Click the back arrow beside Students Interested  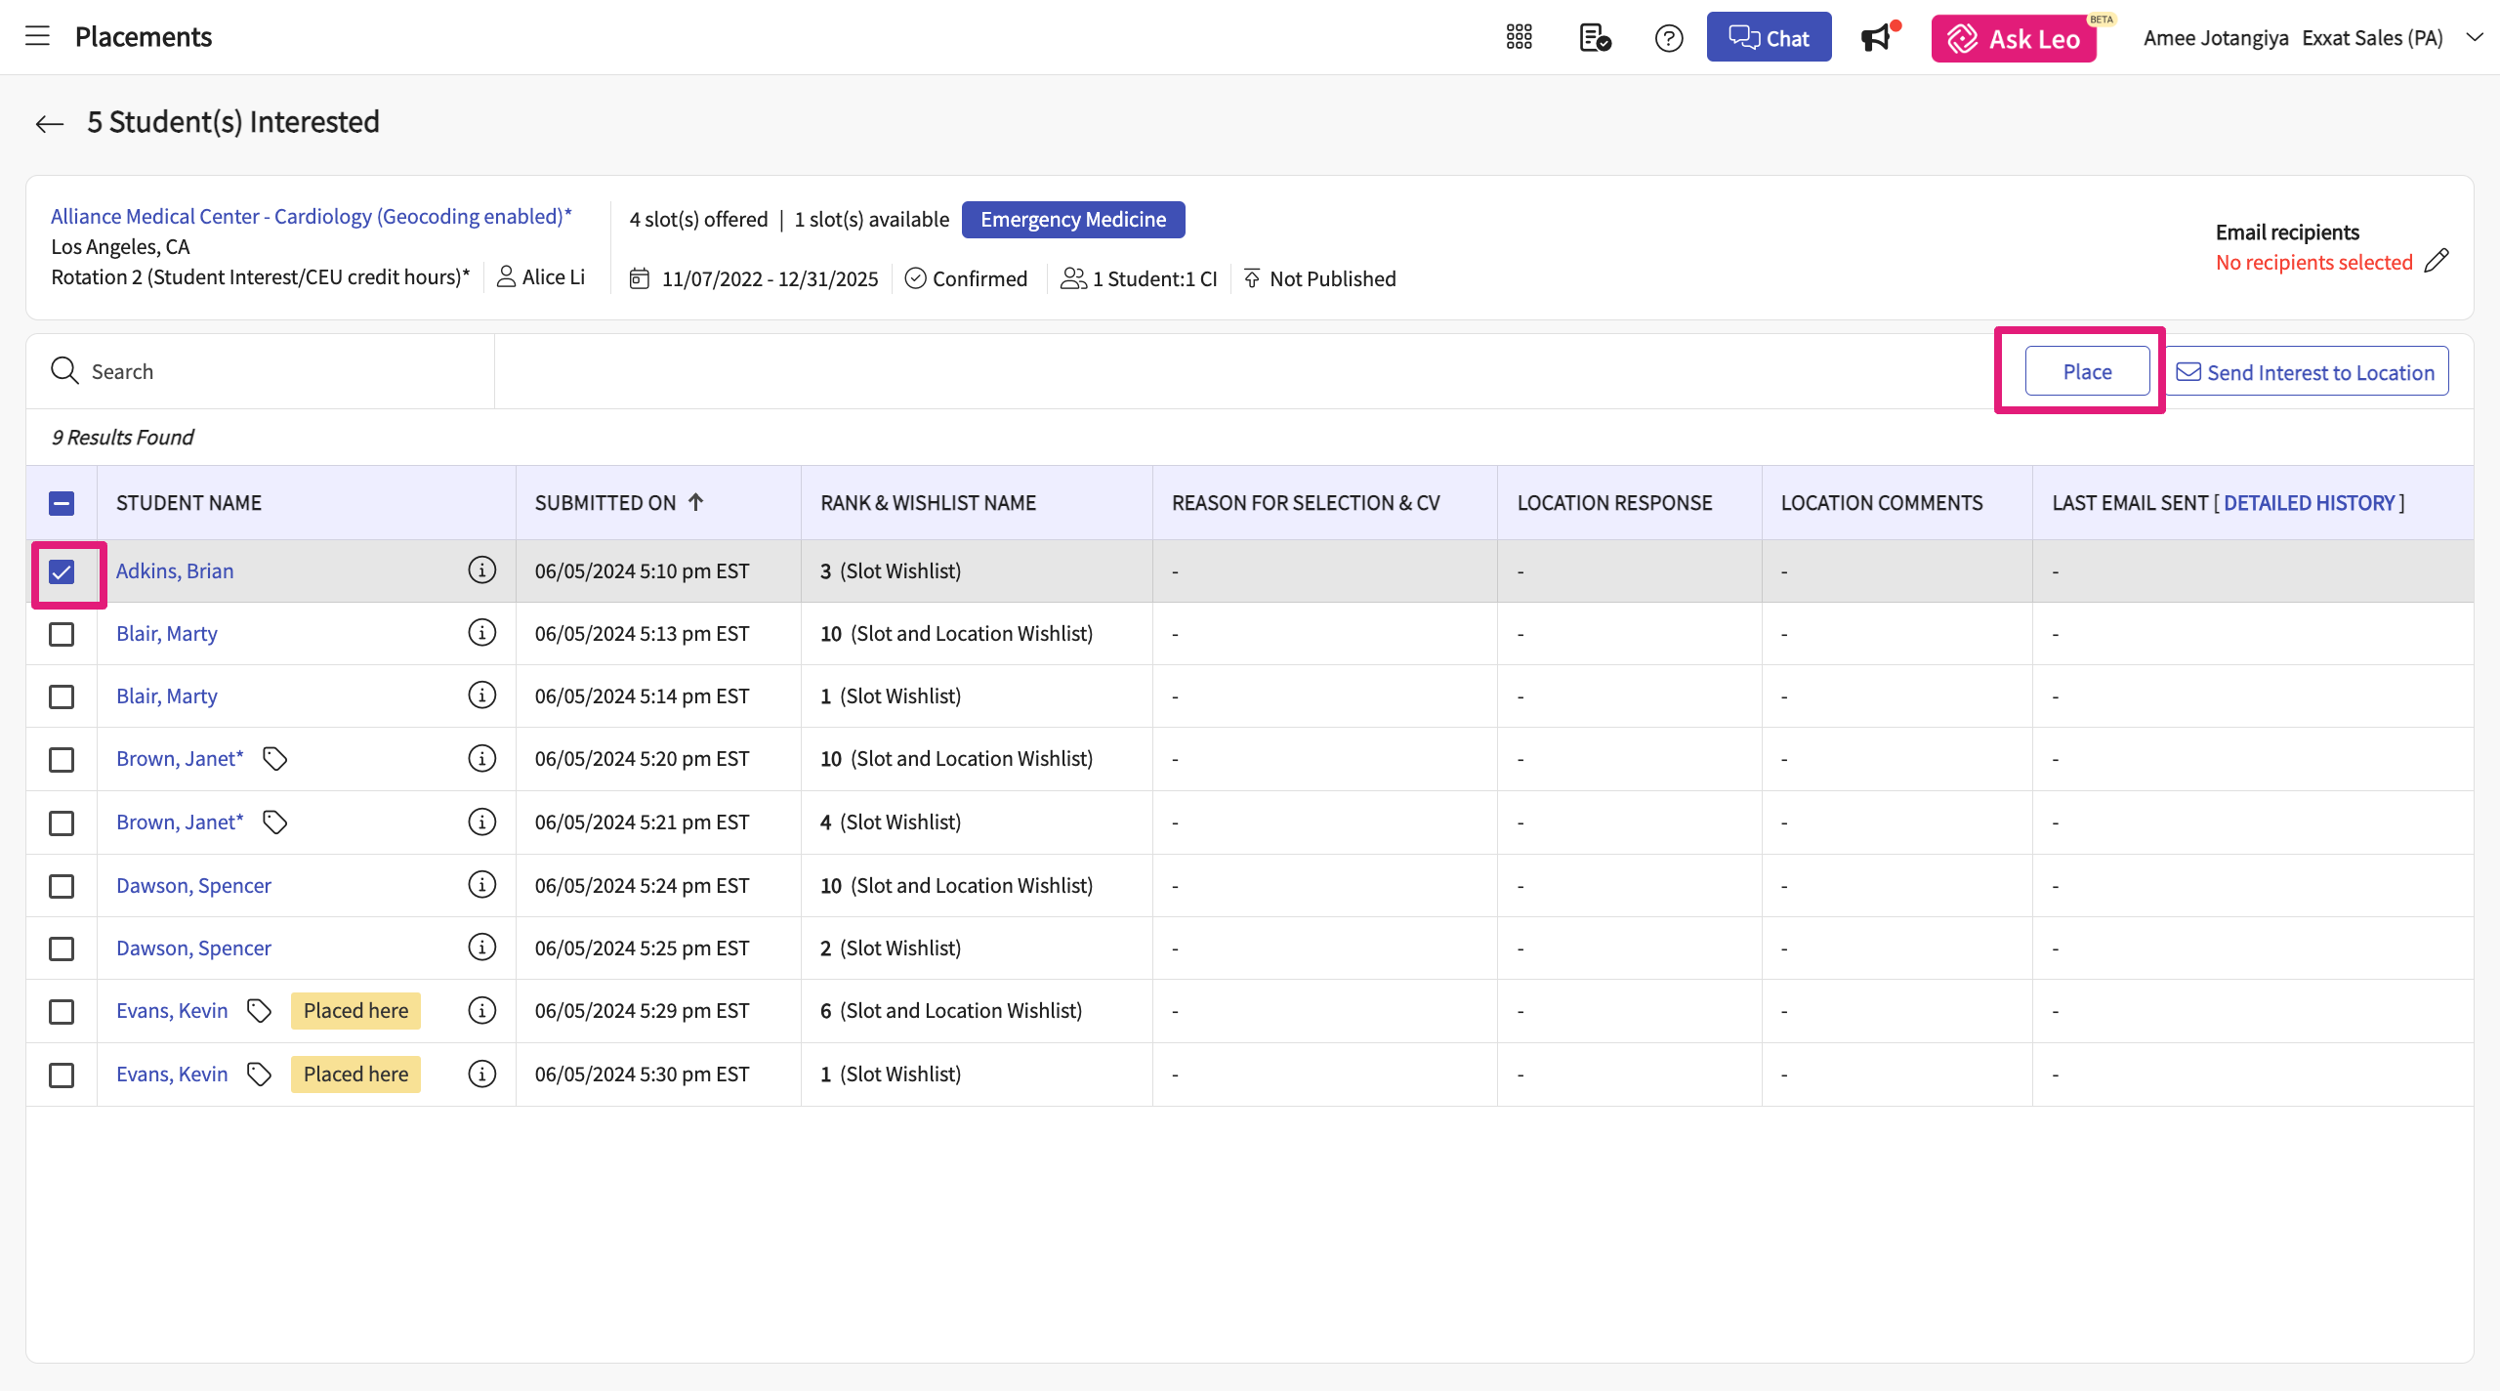pos(49,123)
